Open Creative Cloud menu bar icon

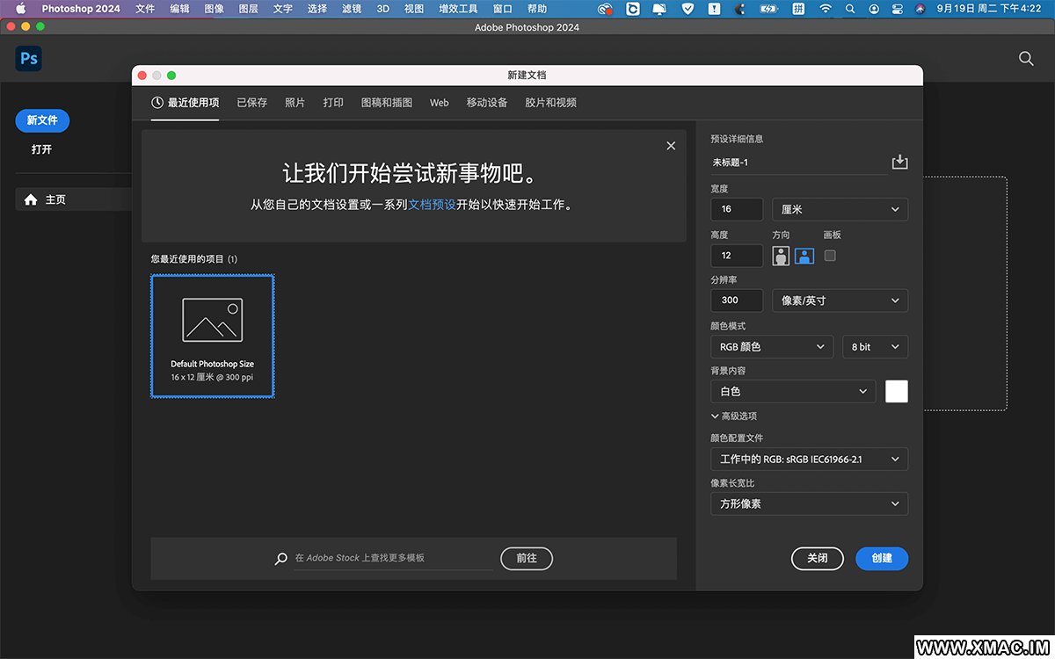click(605, 9)
